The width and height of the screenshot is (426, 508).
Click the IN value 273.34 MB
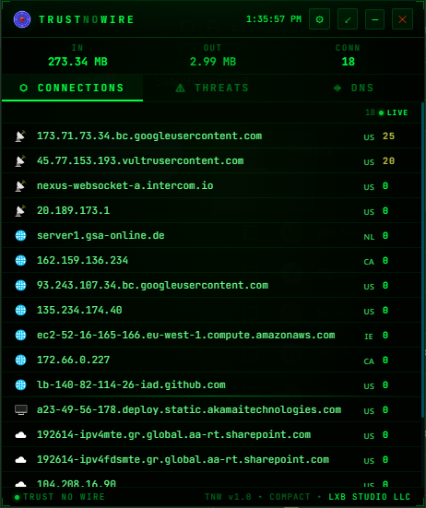(77, 62)
